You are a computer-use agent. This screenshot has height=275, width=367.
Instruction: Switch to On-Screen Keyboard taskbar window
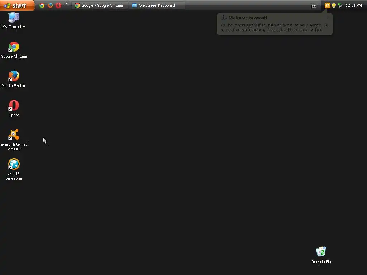point(157,5)
